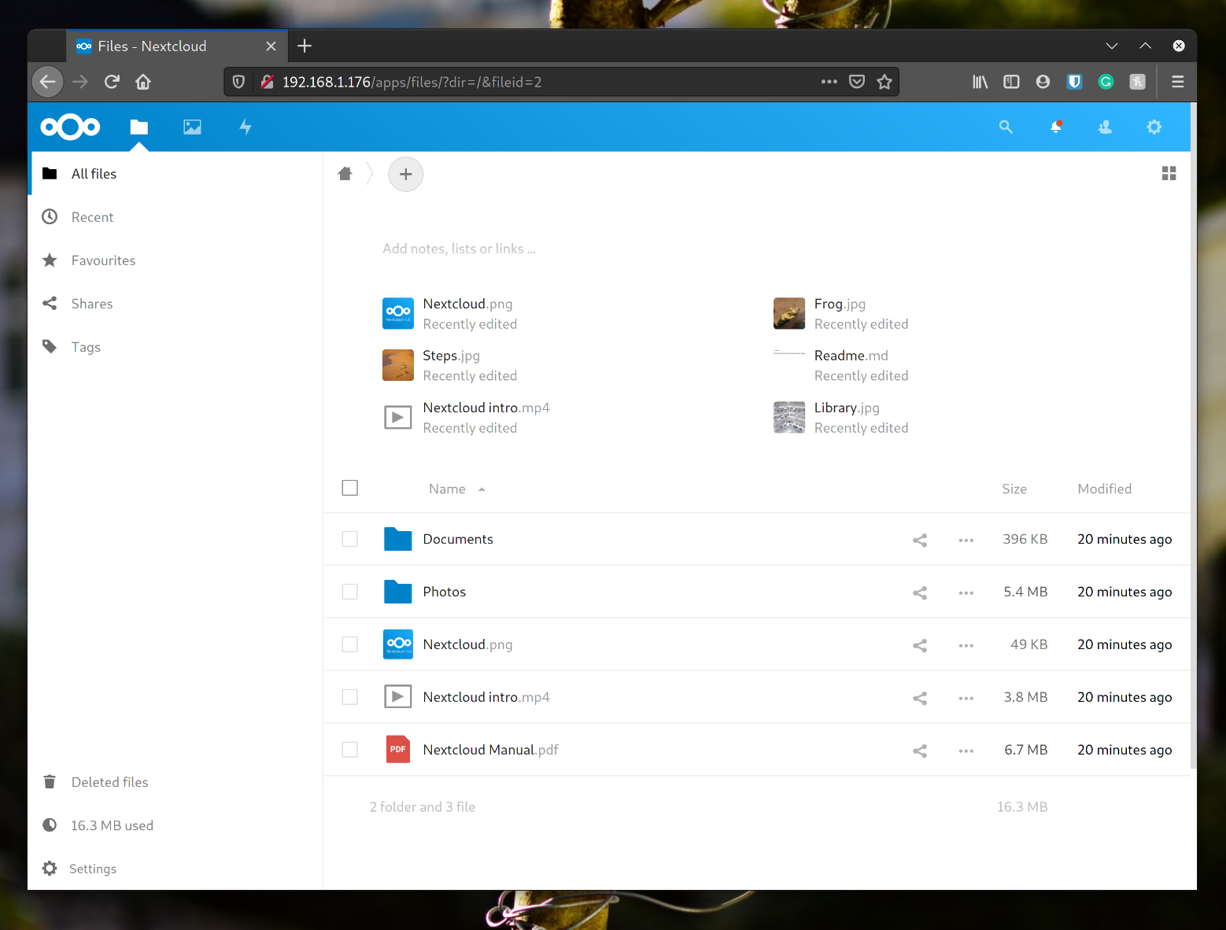
Task: Click the Add notes, lists or links field
Action: (459, 249)
